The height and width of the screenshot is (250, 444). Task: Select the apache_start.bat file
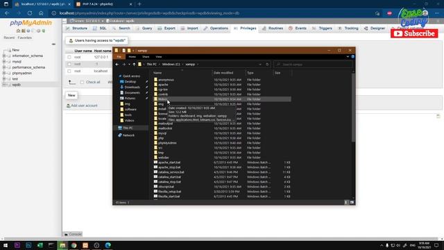click(169, 162)
